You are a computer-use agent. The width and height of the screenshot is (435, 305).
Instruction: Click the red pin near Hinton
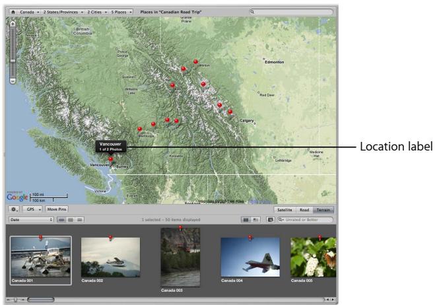[x=195, y=62]
